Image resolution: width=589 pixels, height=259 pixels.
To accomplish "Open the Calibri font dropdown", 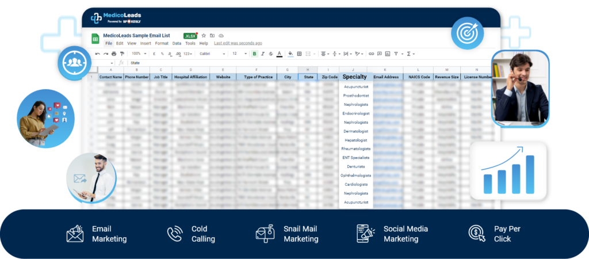I will [212, 54].
